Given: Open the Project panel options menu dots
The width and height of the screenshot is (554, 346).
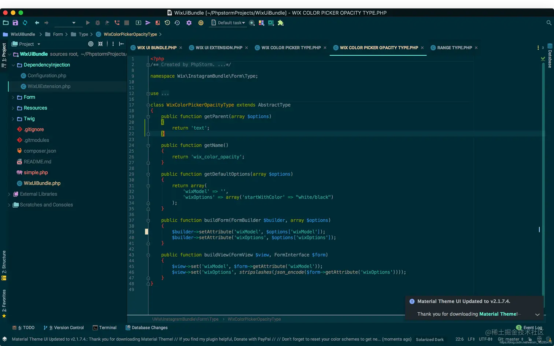Looking at the screenshot, I should tap(113, 44).
